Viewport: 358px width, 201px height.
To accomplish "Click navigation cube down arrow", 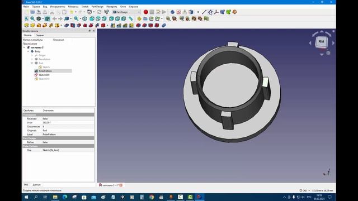I will (322, 55).
